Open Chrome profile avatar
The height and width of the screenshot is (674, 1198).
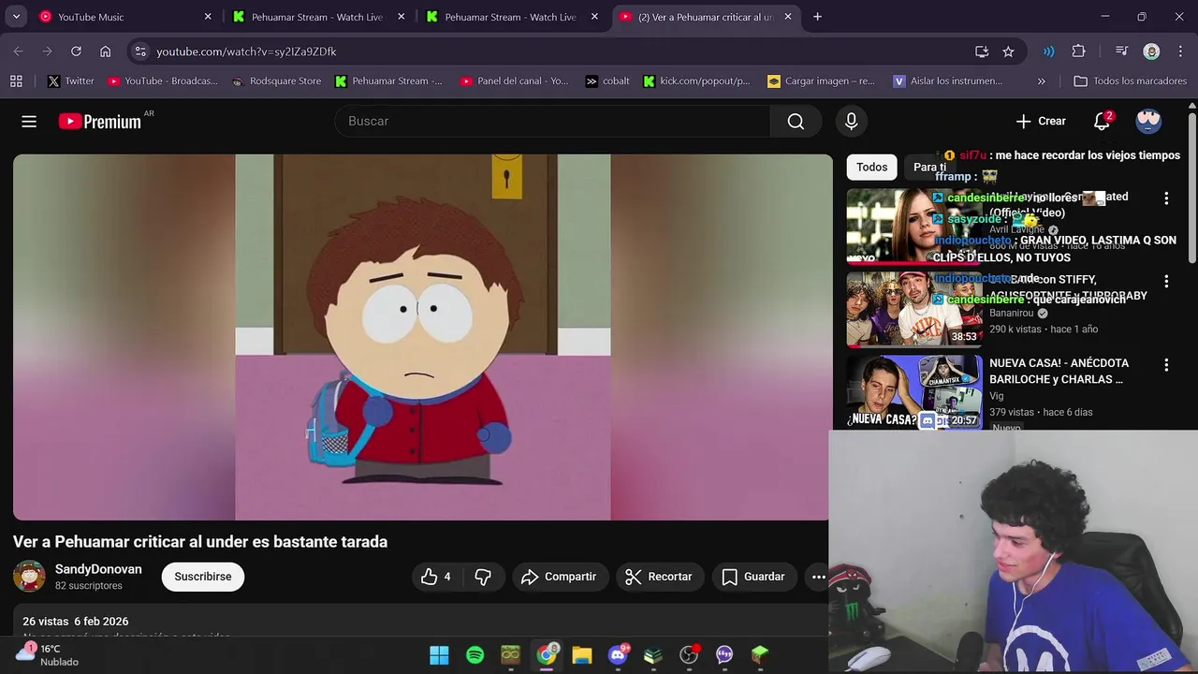point(1151,51)
